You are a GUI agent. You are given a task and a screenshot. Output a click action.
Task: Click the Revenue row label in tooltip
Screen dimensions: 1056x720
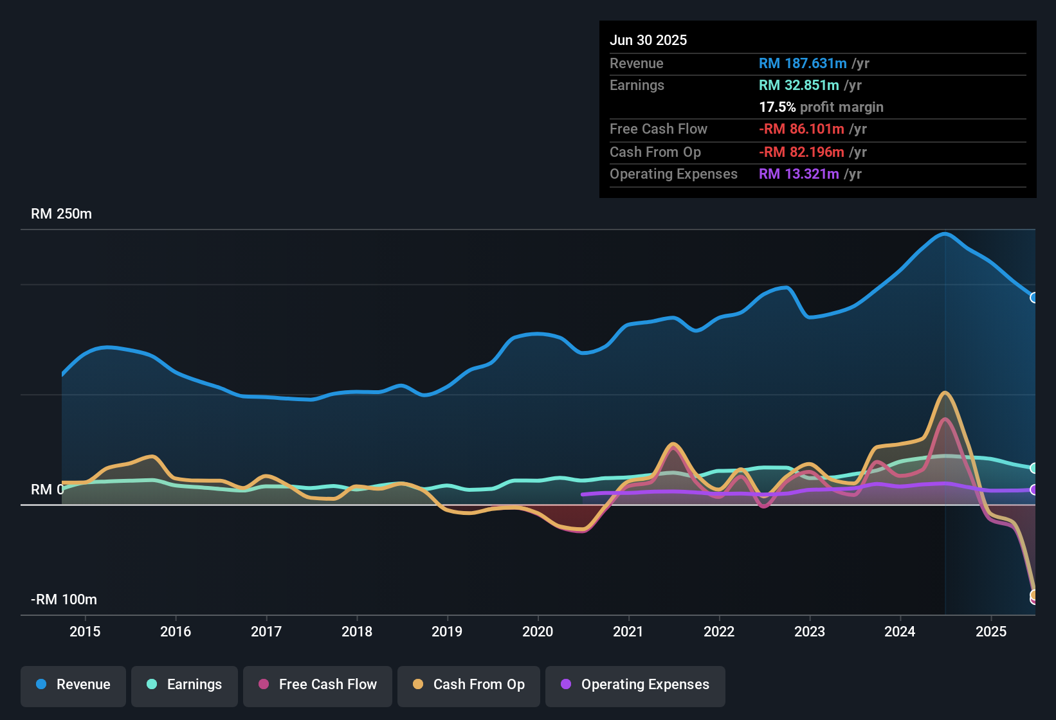click(x=637, y=63)
